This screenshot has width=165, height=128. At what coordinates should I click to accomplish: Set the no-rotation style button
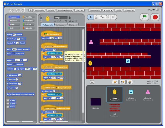(x=41, y=21)
